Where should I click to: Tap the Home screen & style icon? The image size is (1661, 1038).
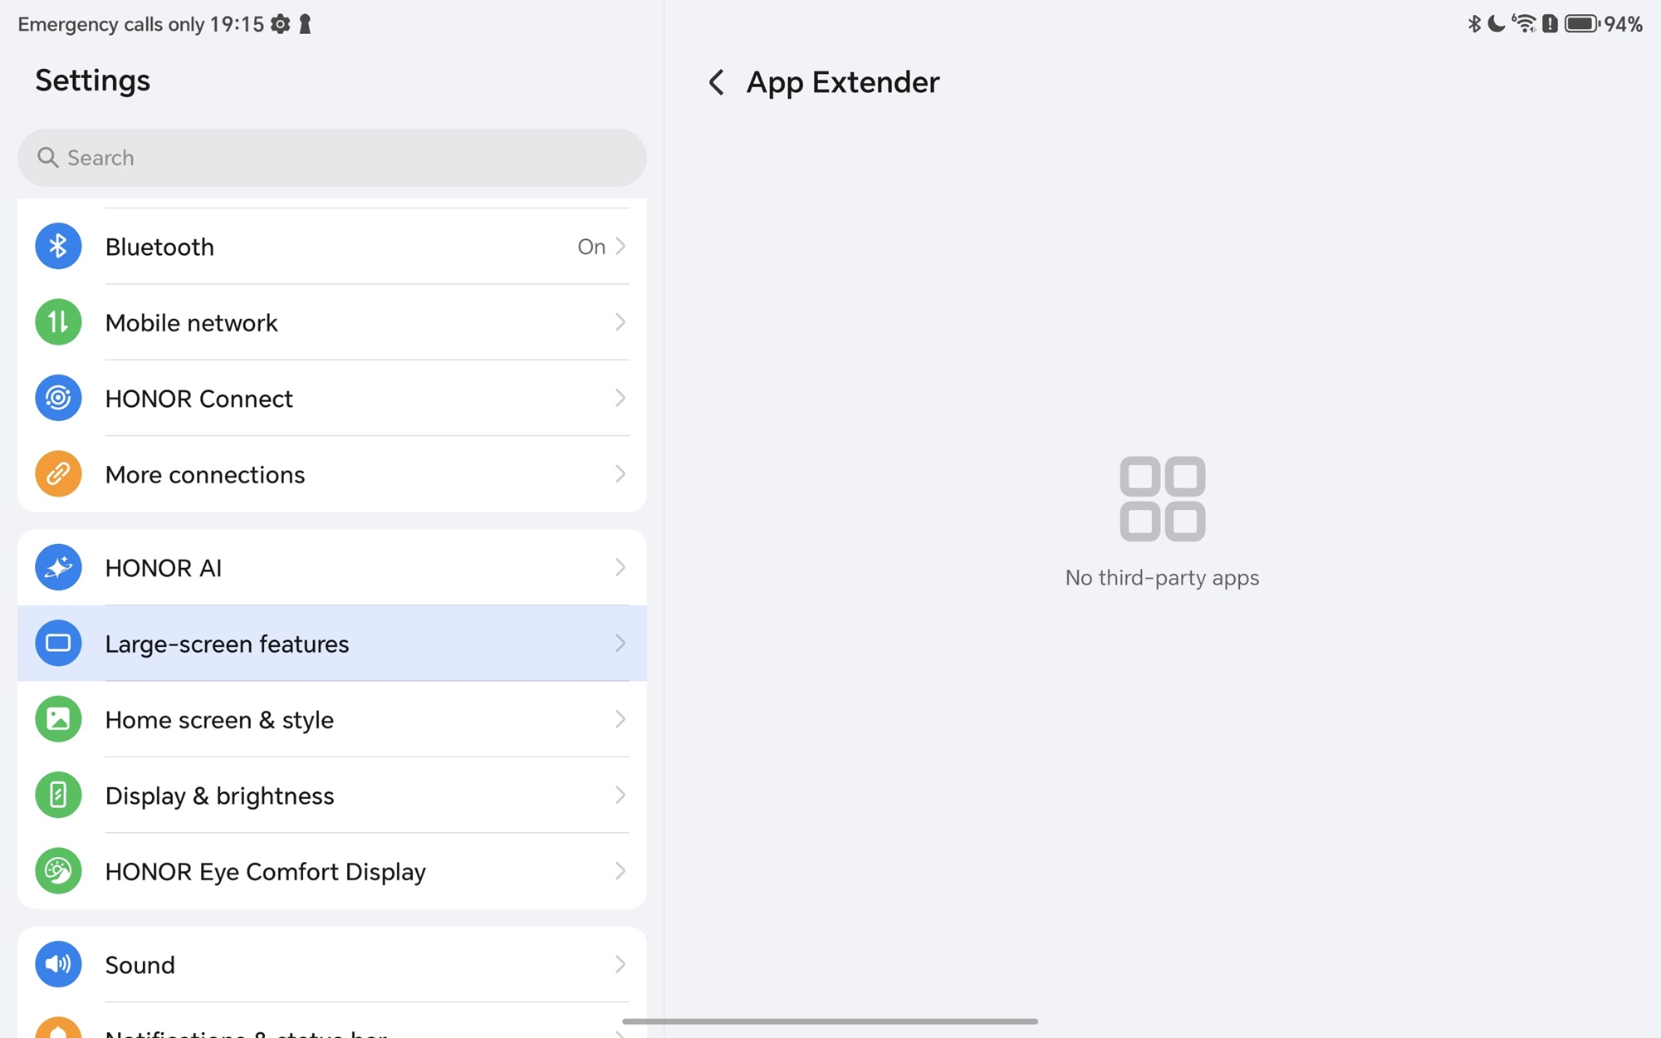click(x=58, y=719)
